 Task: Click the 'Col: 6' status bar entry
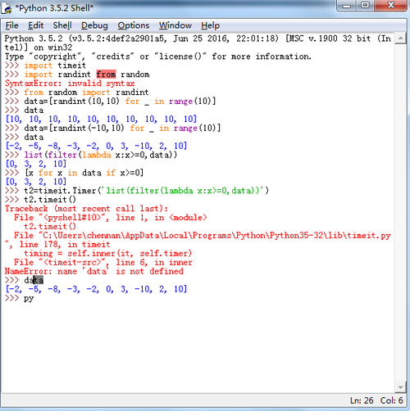tap(391, 400)
